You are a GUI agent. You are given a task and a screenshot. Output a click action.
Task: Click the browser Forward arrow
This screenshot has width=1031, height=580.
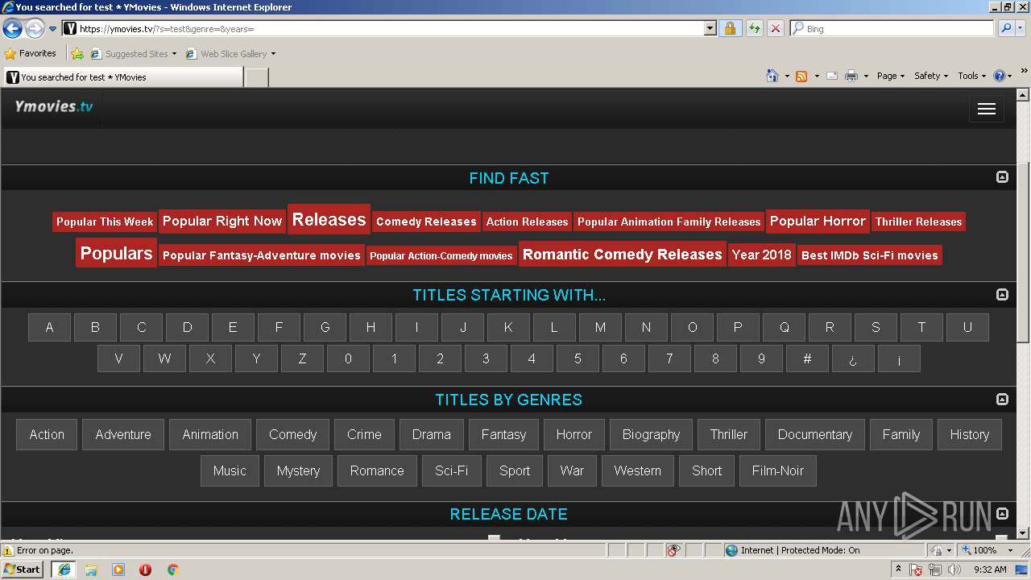pos(34,29)
